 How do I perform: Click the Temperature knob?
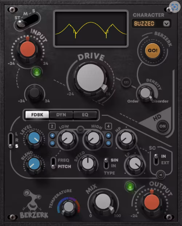pyautogui.click(x=69, y=207)
